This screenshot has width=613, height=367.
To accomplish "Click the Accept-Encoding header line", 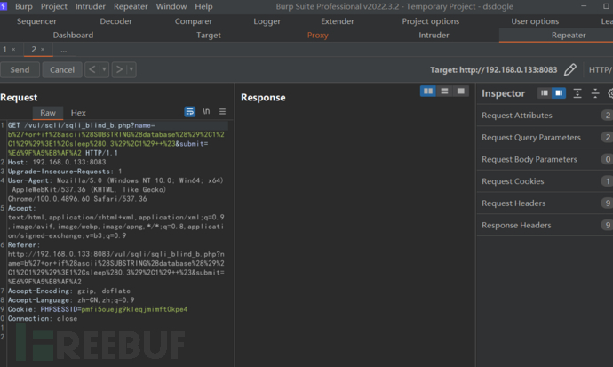I will point(69,291).
